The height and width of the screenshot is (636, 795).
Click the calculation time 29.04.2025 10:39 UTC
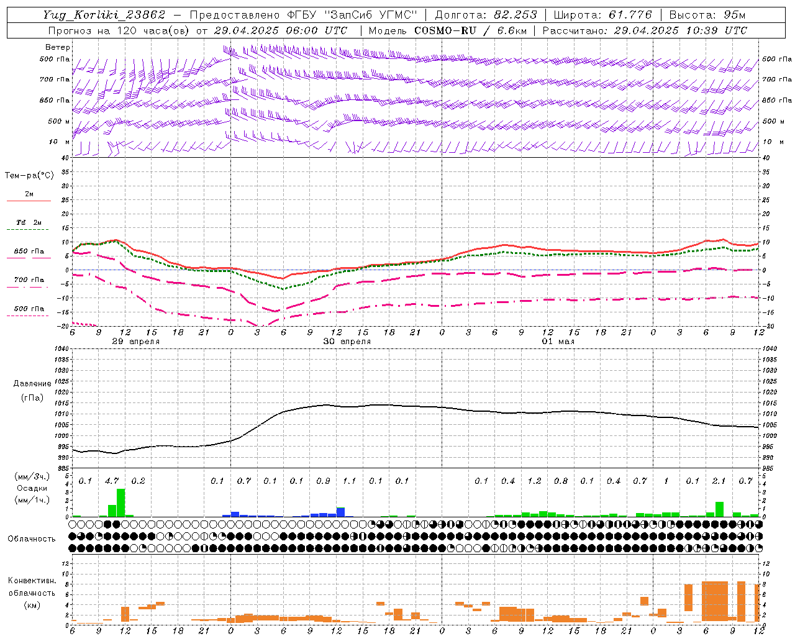pyautogui.click(x=681, y=30)
